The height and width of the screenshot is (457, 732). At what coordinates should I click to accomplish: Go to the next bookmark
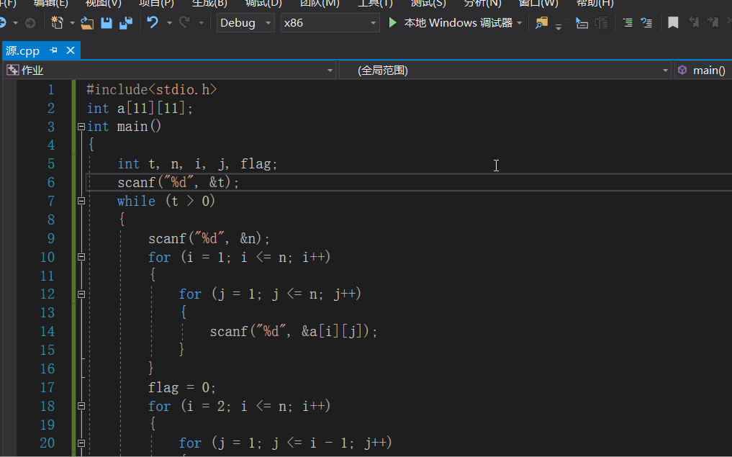click(713, 22)
